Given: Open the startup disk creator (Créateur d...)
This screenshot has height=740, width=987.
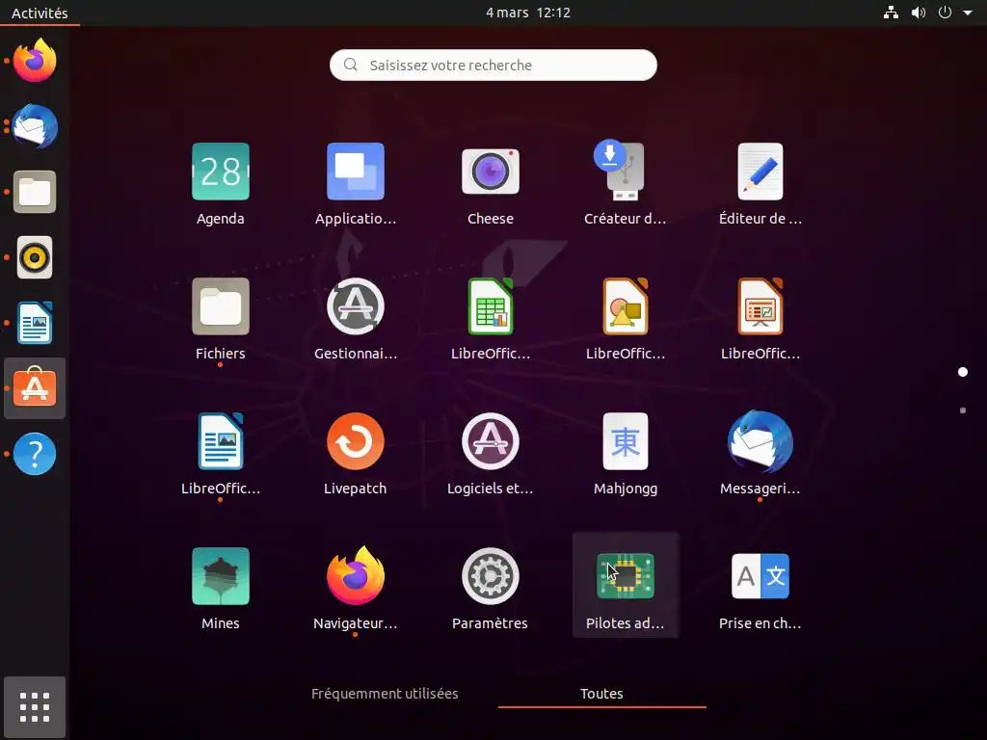Looking at the screenshot, I should tap(620, 170).
